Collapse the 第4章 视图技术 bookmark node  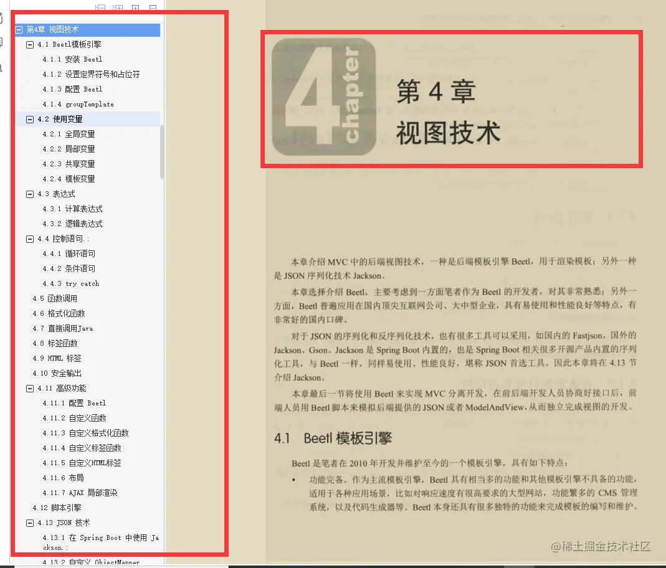[21, 29]
